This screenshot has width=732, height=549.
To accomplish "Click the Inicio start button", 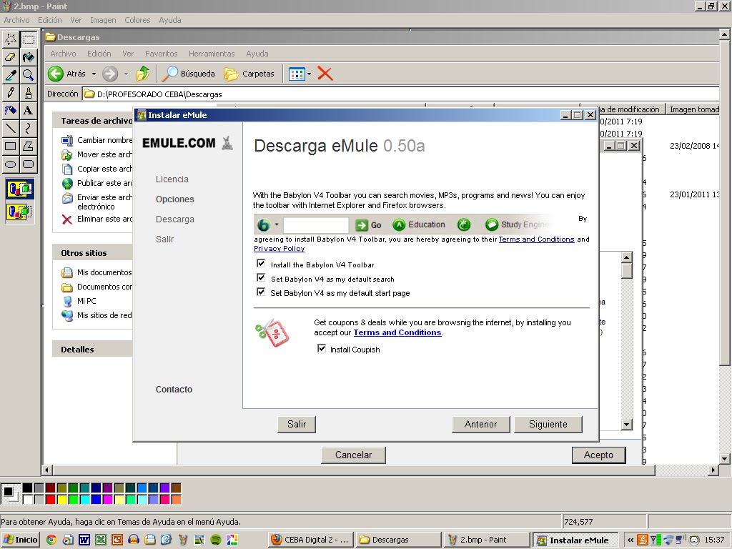I will point(20,540).
